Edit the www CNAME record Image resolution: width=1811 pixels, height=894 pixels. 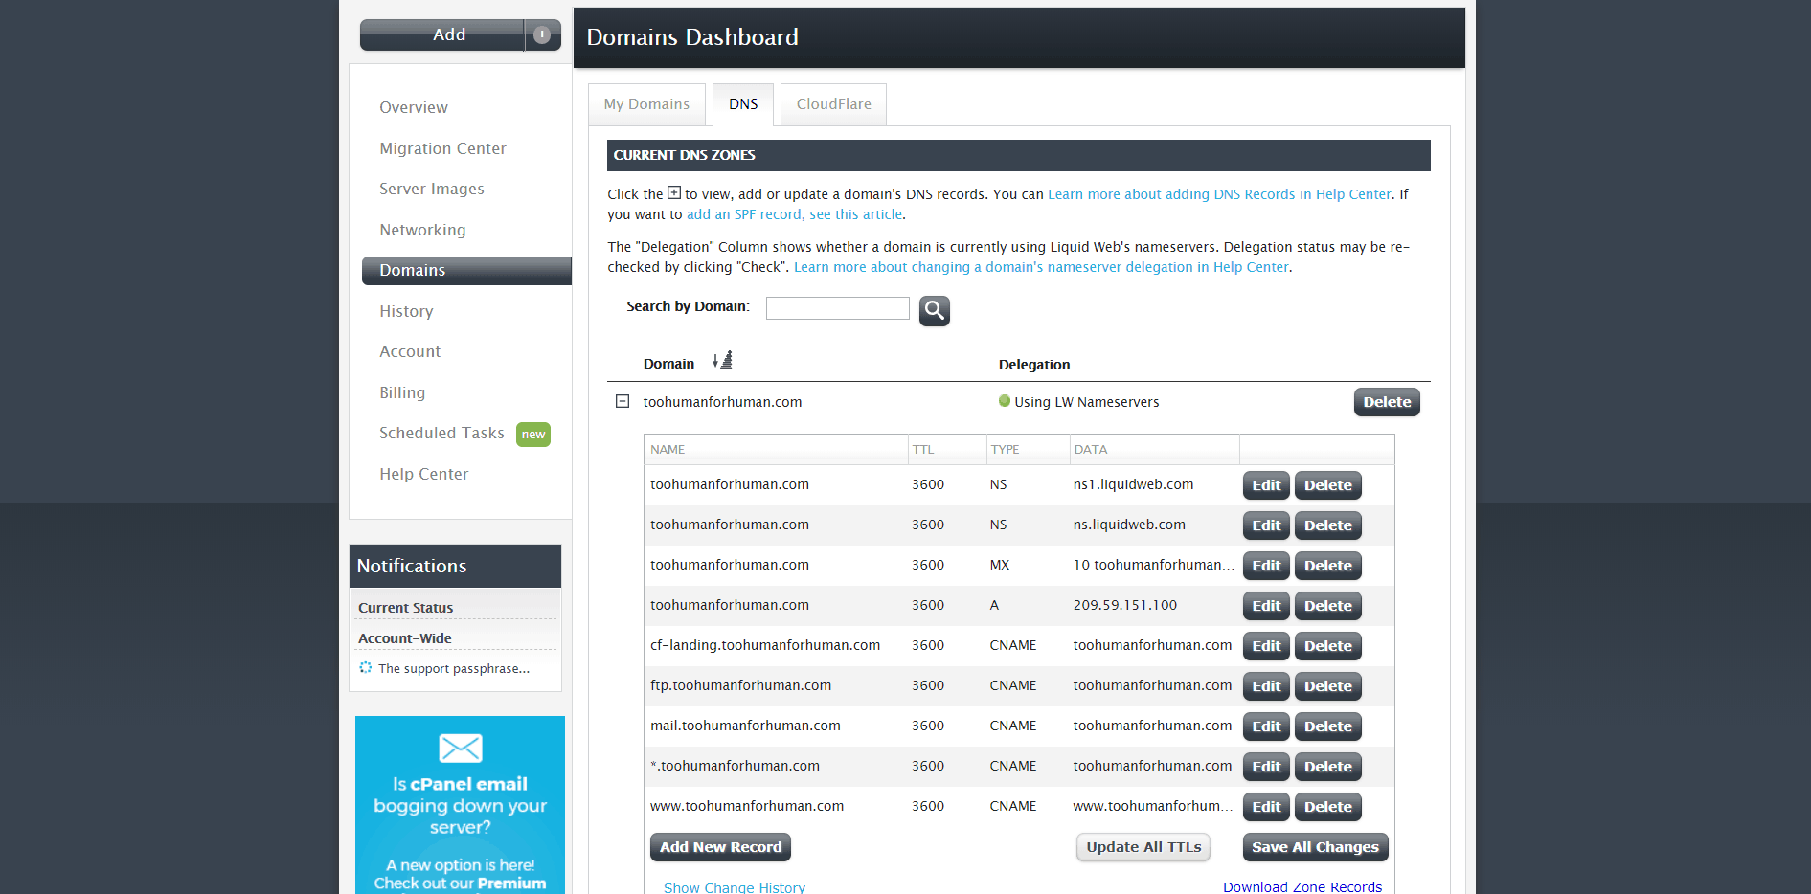click(x=1266, y=807)
